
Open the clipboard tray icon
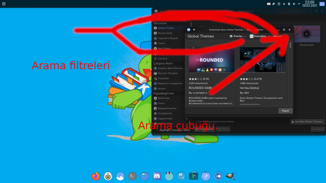(x=279, y=4)
